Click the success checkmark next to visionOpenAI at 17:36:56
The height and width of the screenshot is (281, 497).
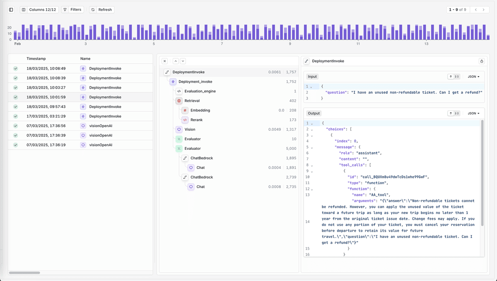17,125
